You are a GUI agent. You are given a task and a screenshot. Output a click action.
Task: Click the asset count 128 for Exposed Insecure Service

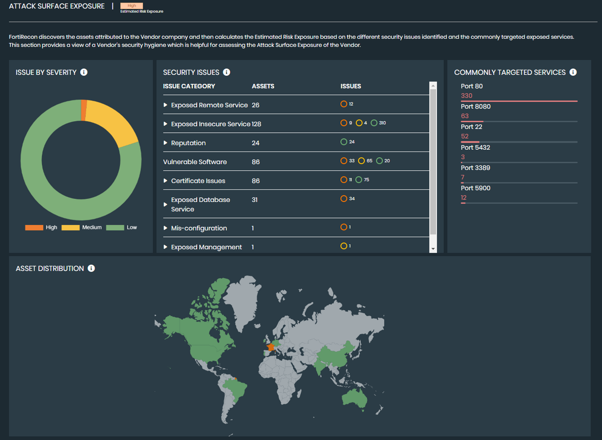(256, 124)
